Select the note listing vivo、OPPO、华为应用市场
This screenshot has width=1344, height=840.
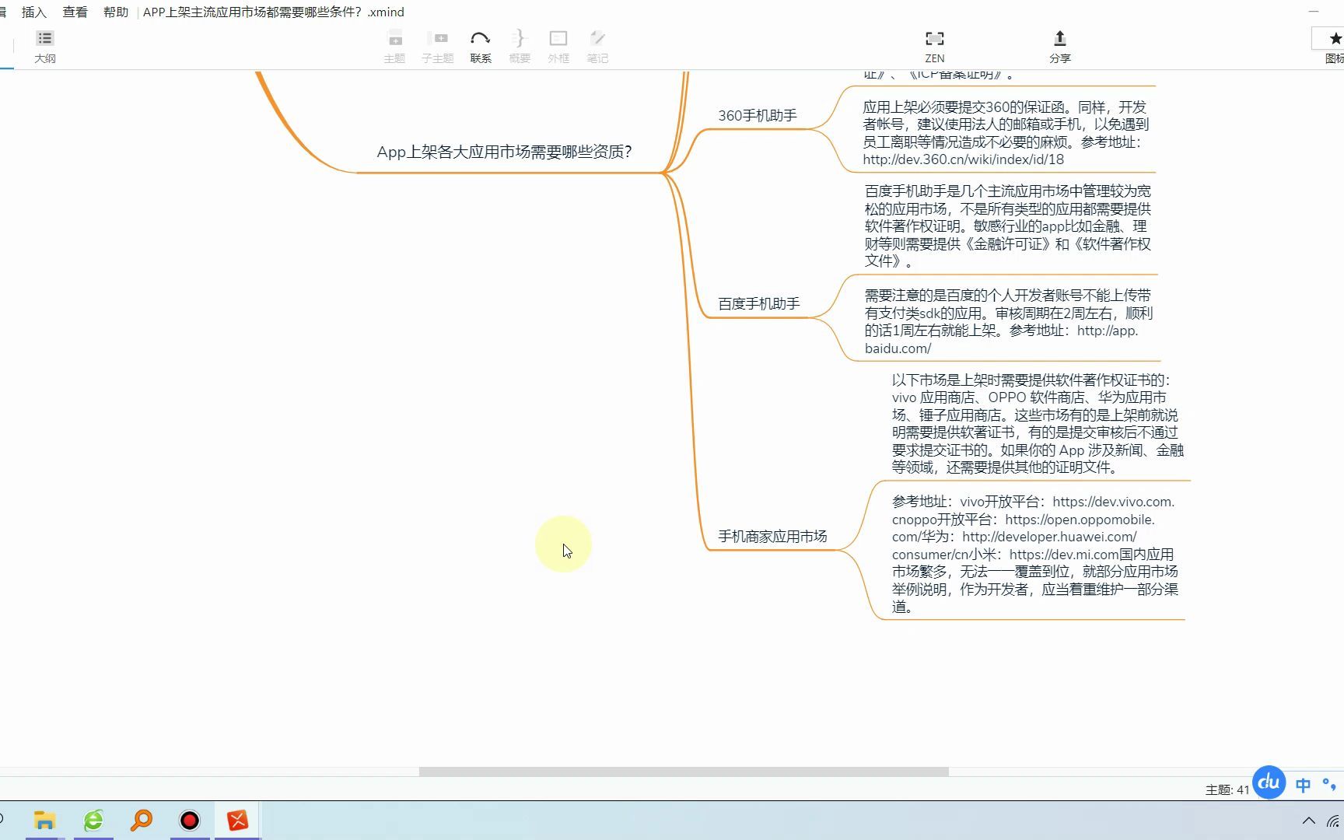[x=1038, y=423]
